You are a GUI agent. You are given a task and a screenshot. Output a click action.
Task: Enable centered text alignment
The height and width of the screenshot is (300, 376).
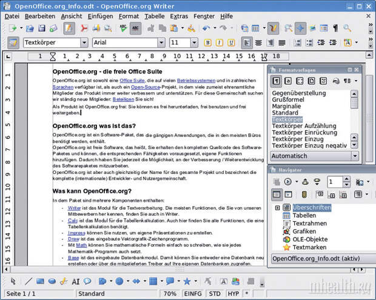pyautogui.click(x=258, y=42)
